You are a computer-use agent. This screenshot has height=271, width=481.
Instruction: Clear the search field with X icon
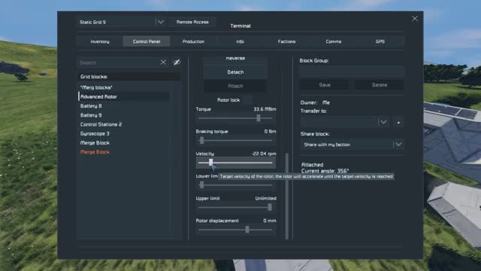[163, 62]
